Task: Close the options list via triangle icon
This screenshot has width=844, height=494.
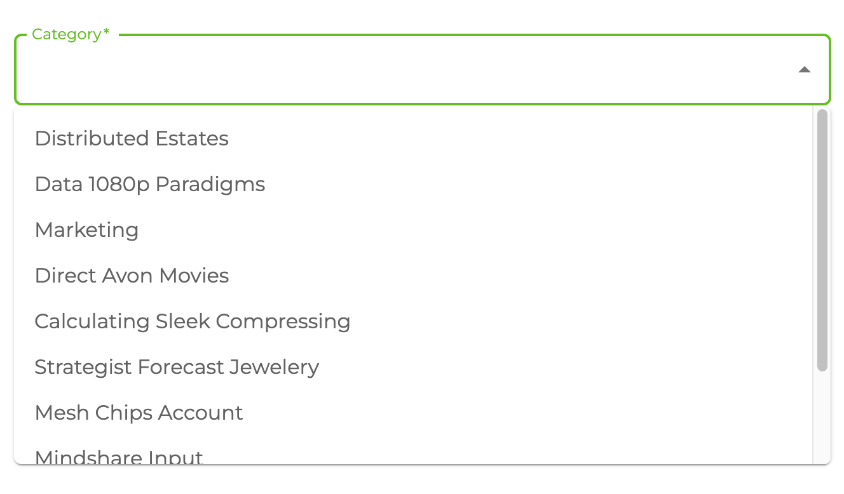Action: pyautogui.click(x=804, y=70)
